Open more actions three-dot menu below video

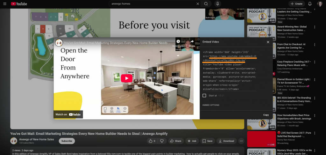[241, 141]
